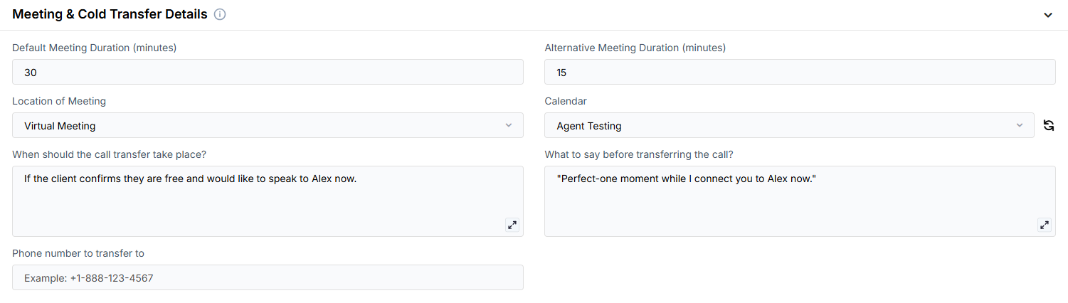Screen dimensions: 1068x303
Task: Click the 'Default Meeting Duration (minutes)' label
Action: coord(94,48)
